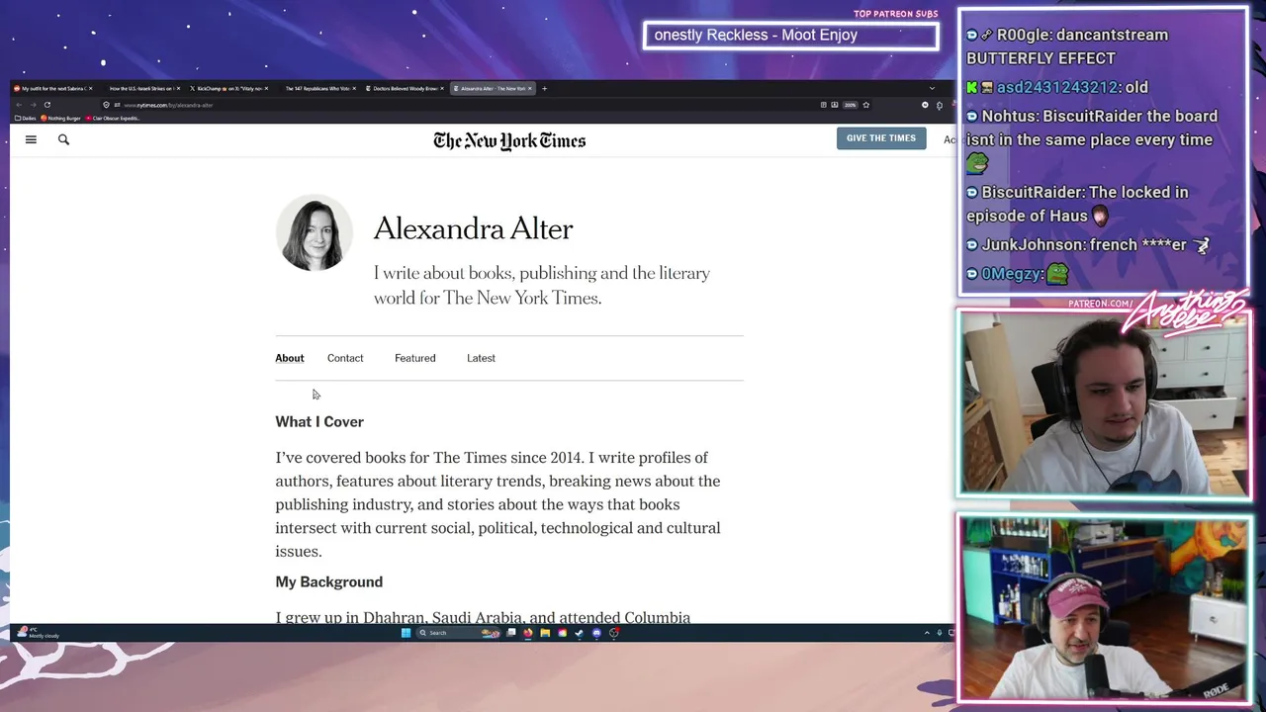Click the 'My Background' heading
The image size is (1266, 712).
click(x=328, y=581)
